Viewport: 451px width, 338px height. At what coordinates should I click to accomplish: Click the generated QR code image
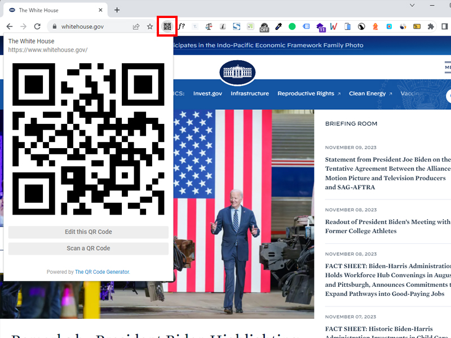click(89, 139)
